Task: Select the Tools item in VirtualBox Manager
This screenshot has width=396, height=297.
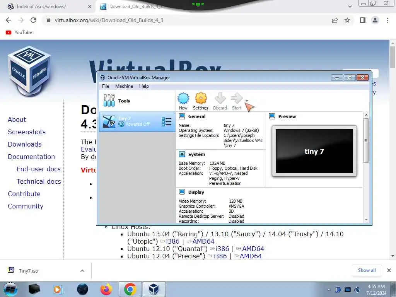Action: [x=137, y=101]
